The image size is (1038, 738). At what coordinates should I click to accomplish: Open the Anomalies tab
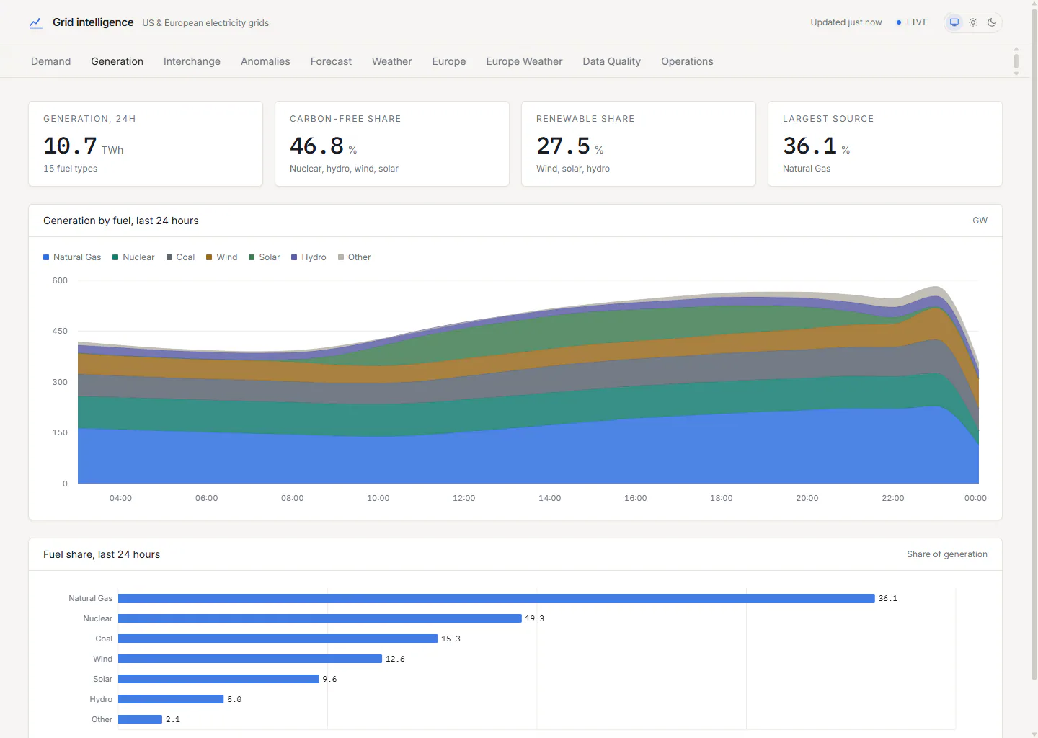tap(265, 61)
